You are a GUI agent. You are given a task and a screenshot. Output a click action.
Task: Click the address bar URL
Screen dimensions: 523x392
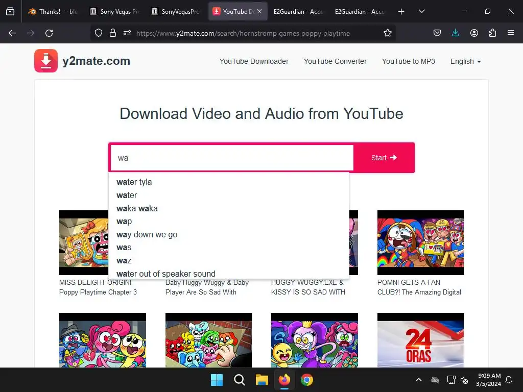click(243, 33)
